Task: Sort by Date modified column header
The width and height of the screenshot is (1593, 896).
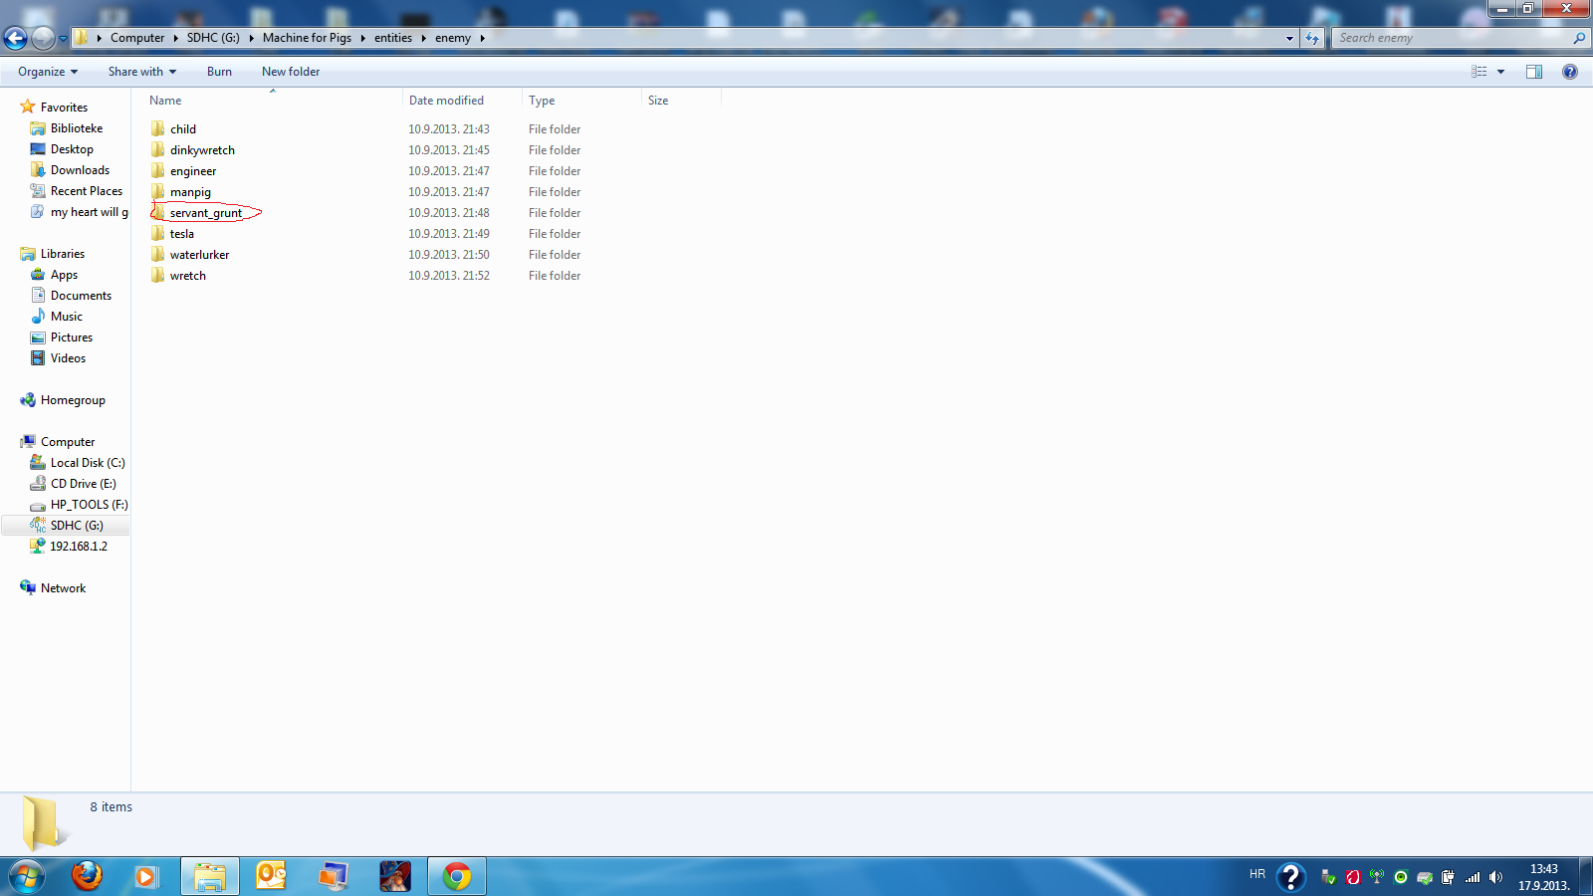Action: [446, 101]
